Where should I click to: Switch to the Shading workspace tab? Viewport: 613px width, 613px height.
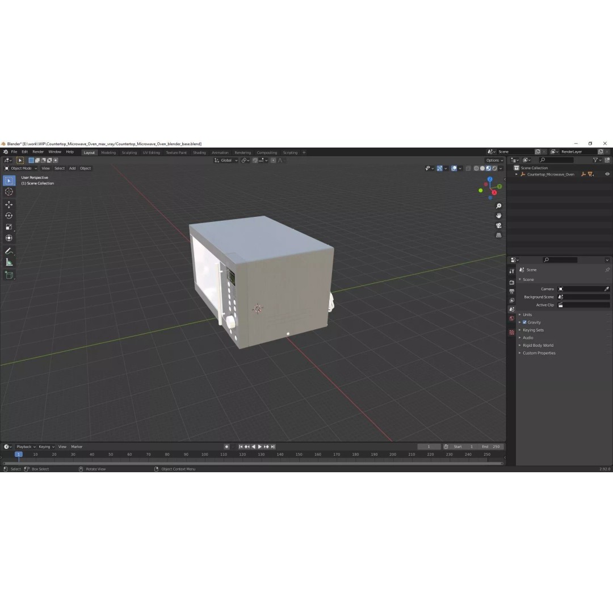point(199,153)
